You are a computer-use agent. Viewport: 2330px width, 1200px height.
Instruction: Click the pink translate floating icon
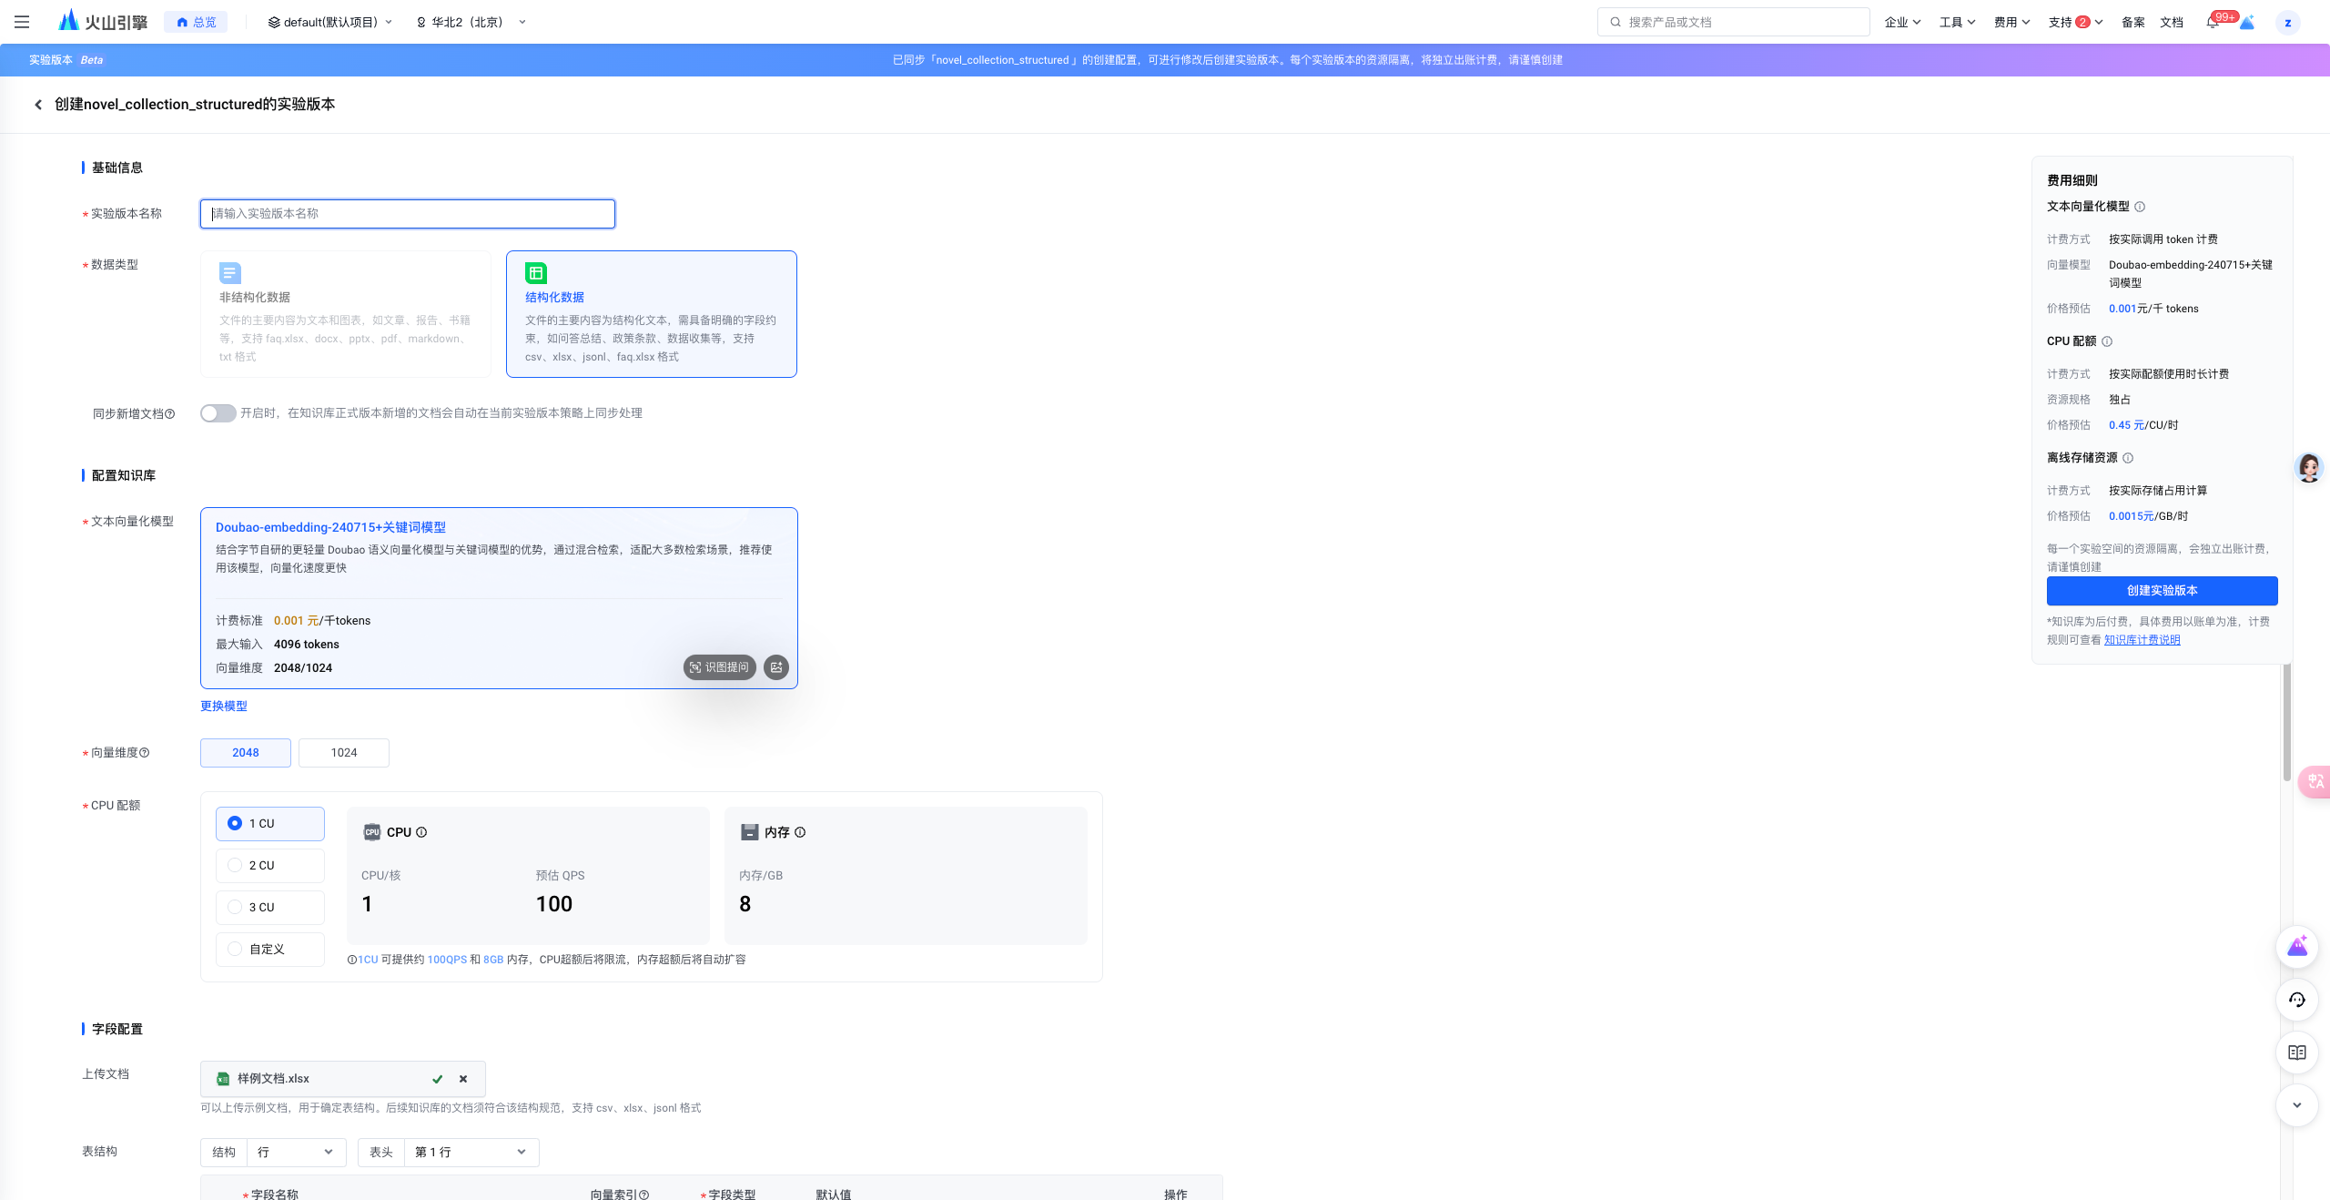click(2315, 781)
